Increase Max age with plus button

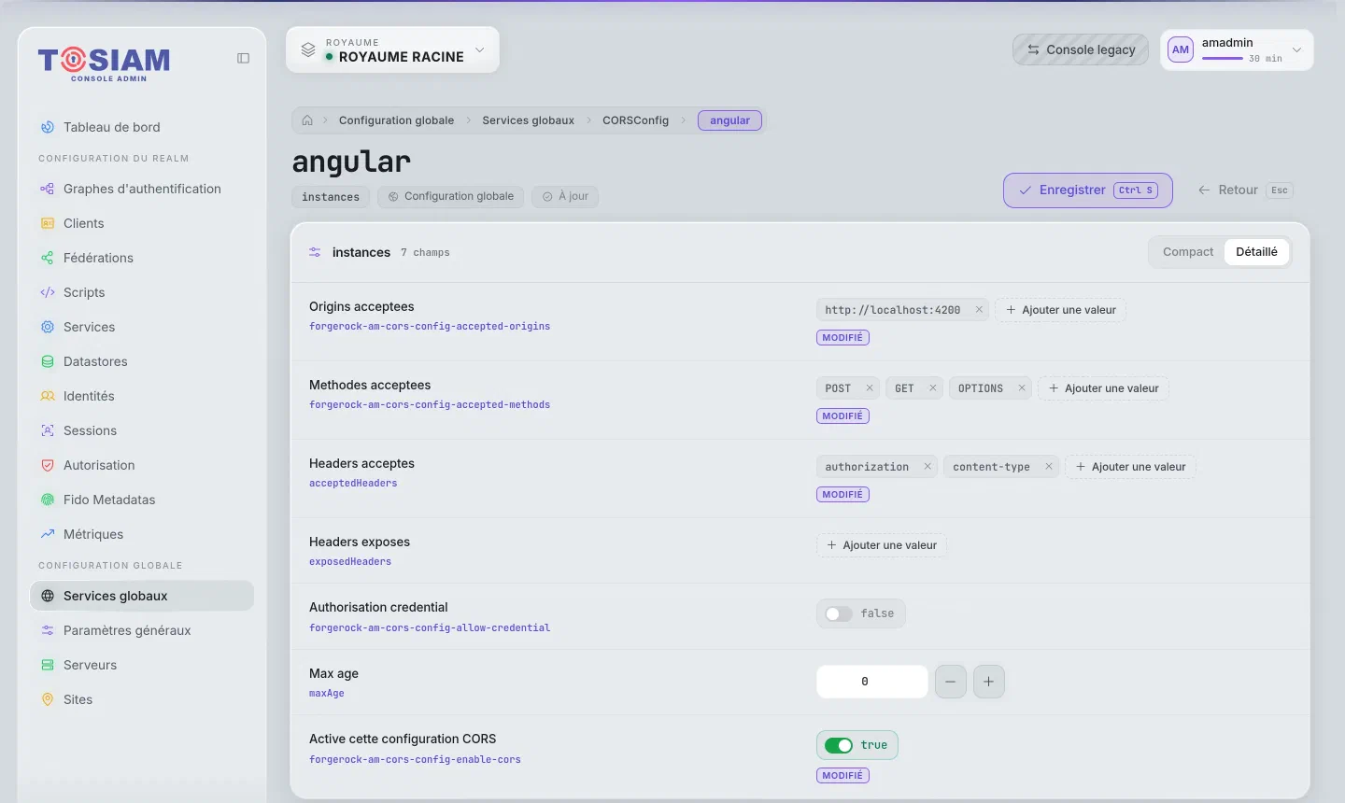pos(988,682)
